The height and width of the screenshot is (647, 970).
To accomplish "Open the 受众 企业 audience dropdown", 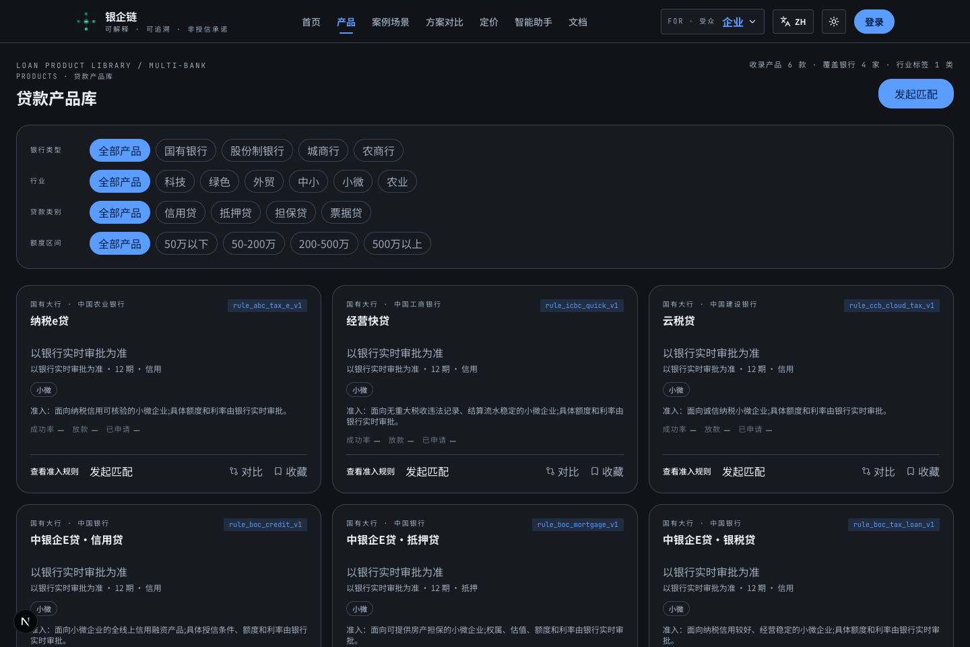I will [x=713, y=22].
